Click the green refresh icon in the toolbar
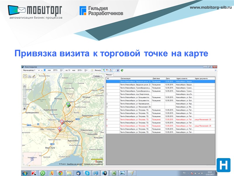 pyautogui.click(x=122, y=70)
